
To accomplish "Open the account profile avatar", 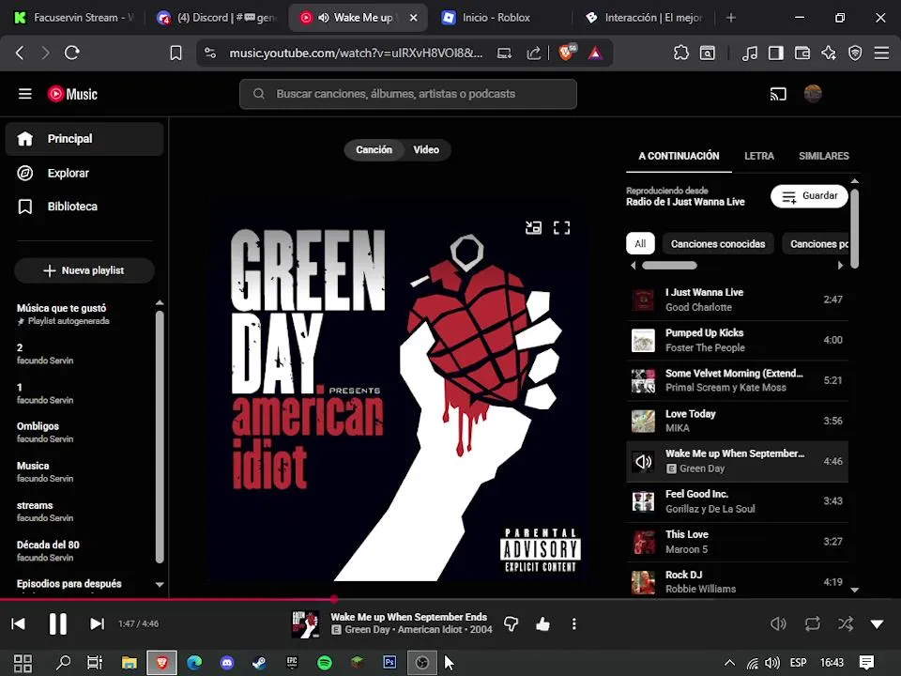I will coord(813,94).
